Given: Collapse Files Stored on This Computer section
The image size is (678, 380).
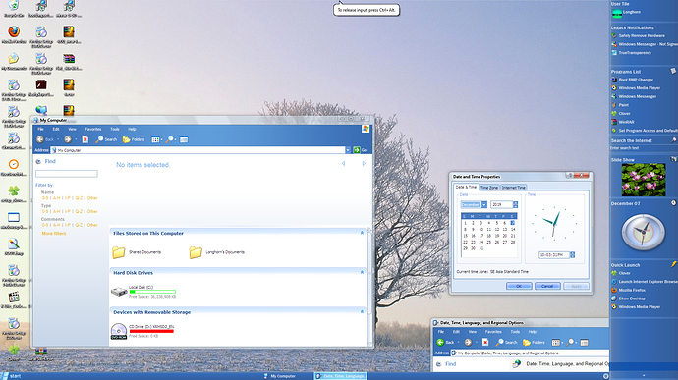Looking at the screenshot, I should [x=362, y=233].
